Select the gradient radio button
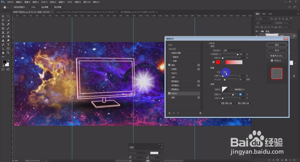Viewport: 300px width, 162px height. [x=223, y=62]
